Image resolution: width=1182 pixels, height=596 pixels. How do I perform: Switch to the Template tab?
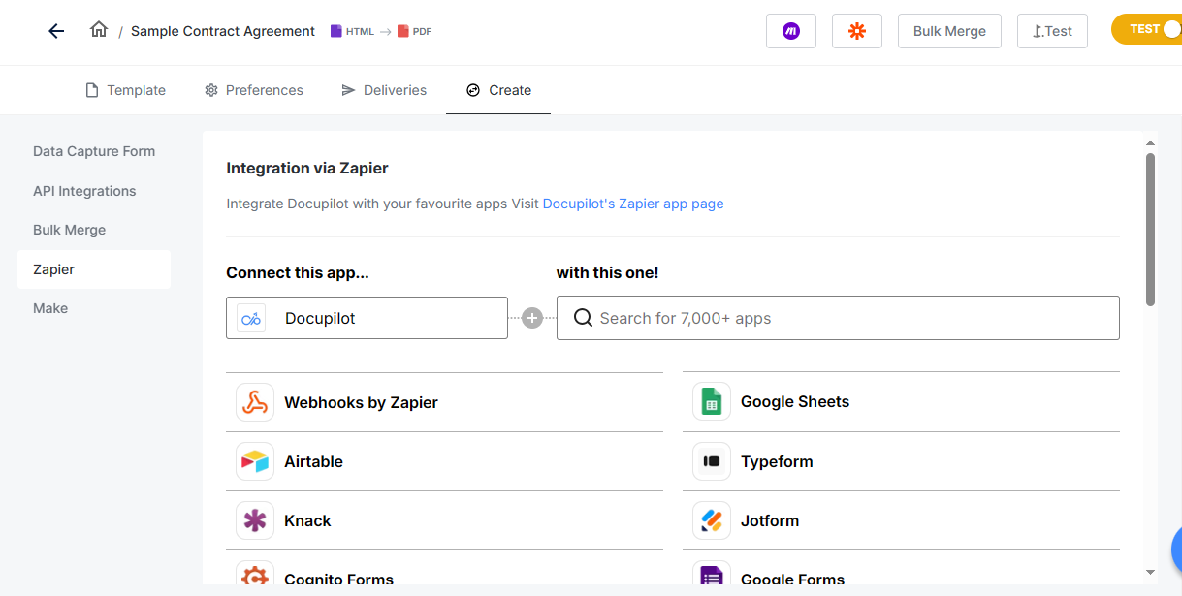126,90
